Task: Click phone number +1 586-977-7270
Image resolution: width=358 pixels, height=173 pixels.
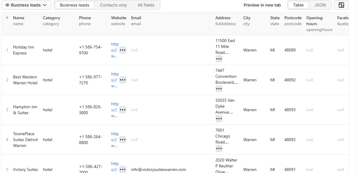Action: 90,80
